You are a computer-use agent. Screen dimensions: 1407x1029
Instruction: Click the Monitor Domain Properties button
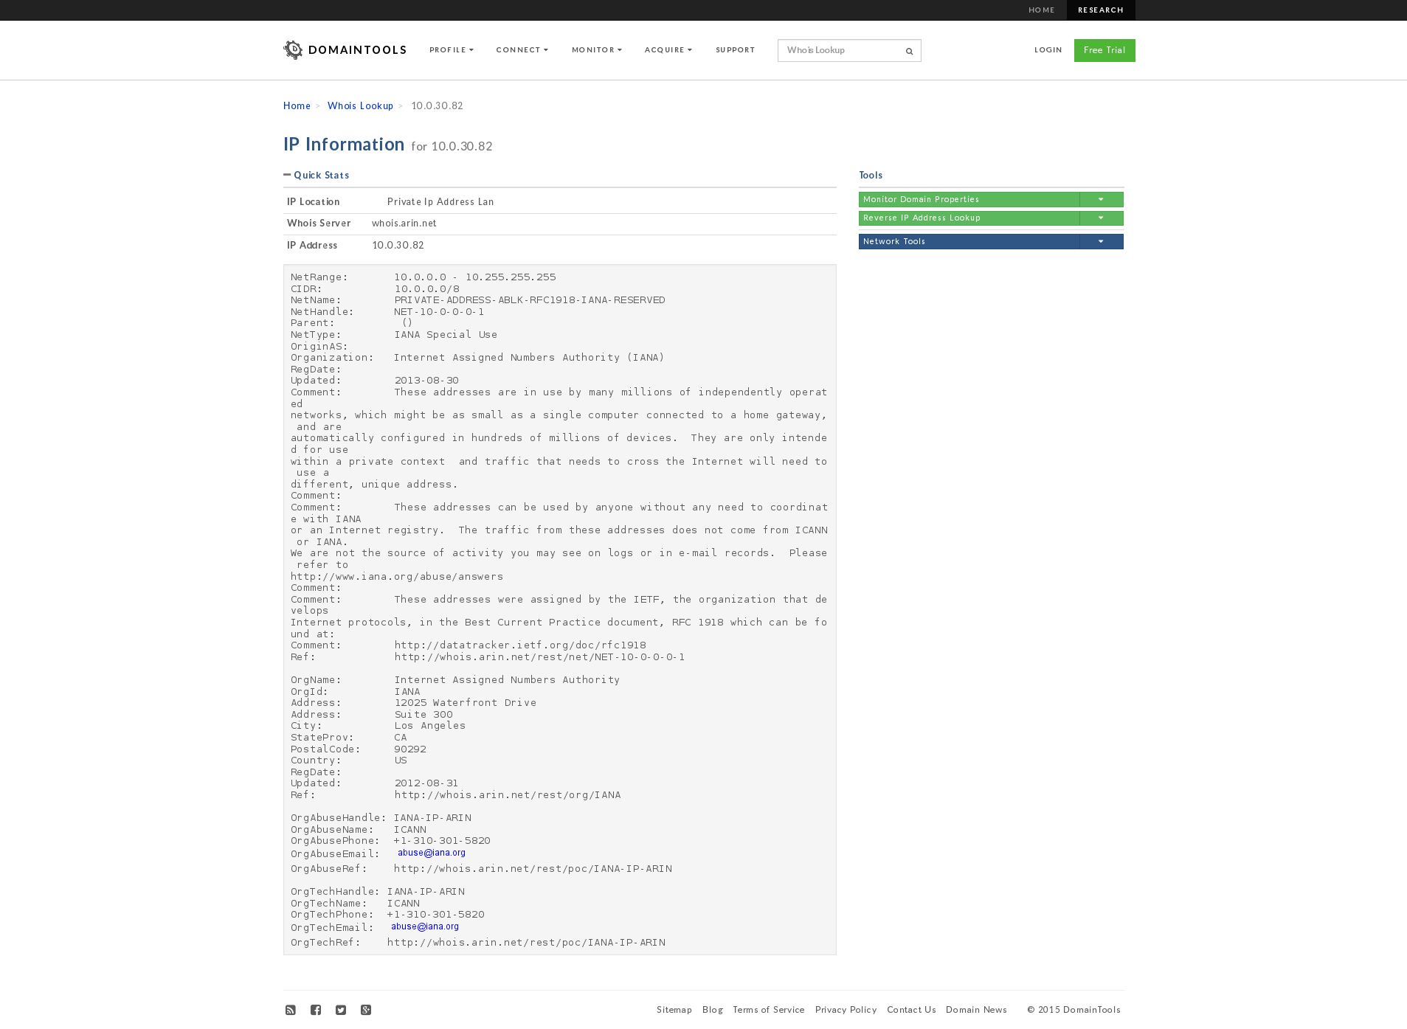click(x=969, y=199)
